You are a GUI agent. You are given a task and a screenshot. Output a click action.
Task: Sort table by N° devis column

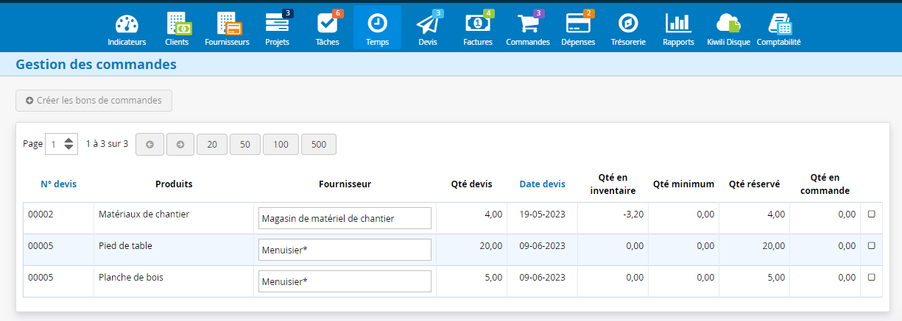58,184
